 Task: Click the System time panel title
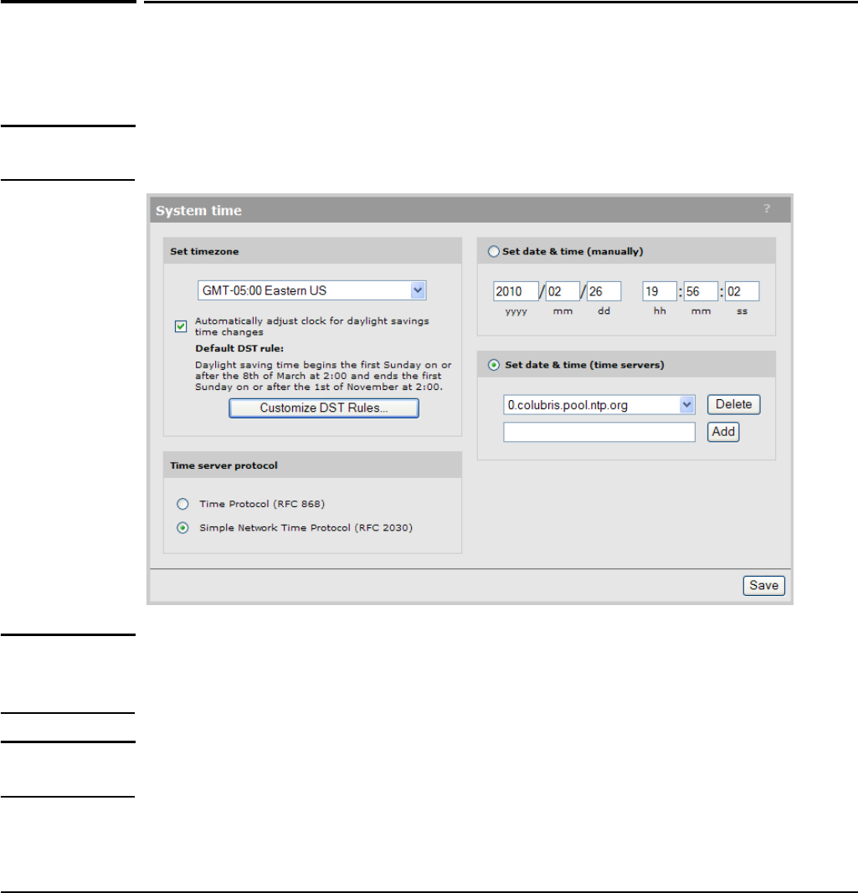coord(199,210)
